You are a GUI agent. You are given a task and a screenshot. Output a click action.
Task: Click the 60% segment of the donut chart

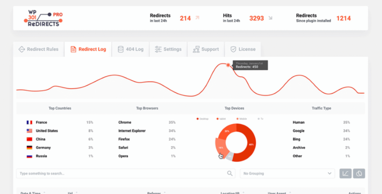(251, 144)
